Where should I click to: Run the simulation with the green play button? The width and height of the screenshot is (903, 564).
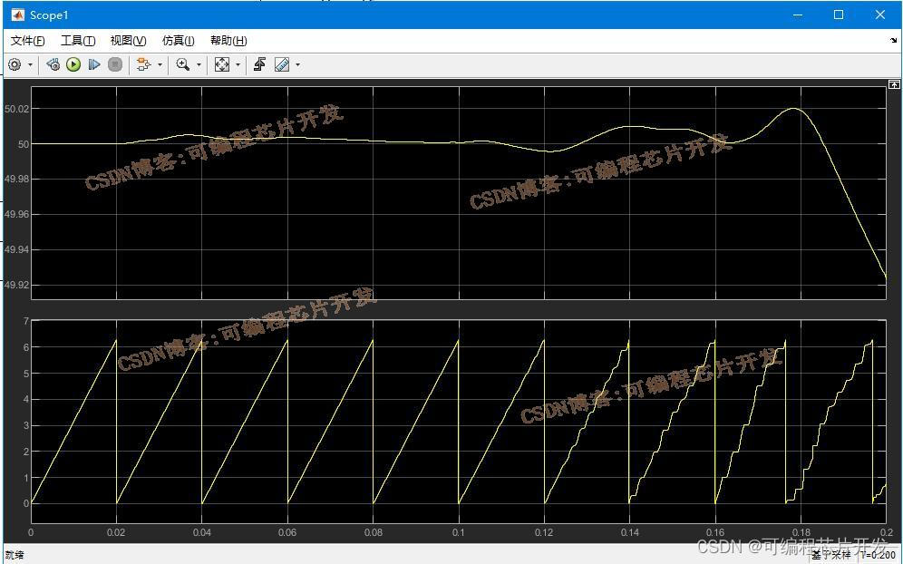coord(73,65)
